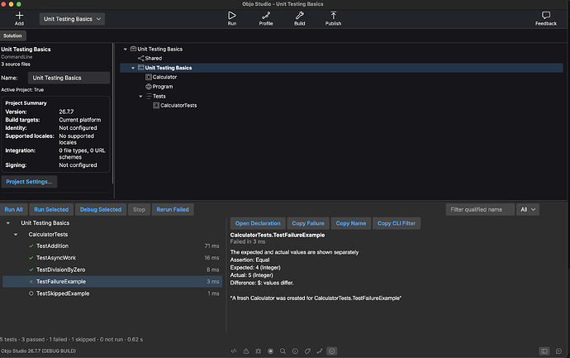Click Rerun Failed button
The image size is (570, 358).
click(173, 209)
